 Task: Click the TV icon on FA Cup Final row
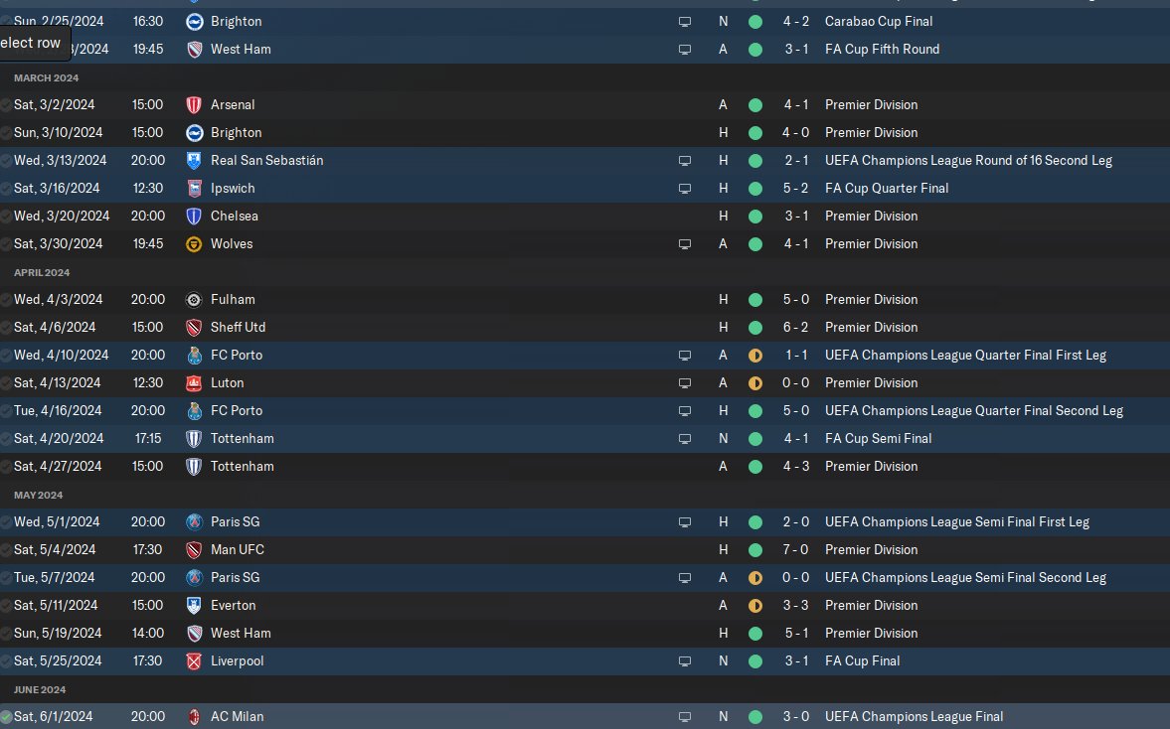pos(684,661)
